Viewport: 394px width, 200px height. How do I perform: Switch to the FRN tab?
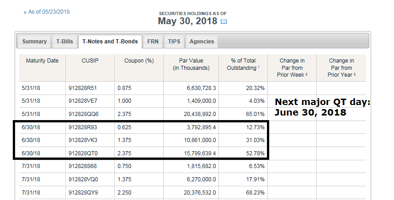point(153,42)
